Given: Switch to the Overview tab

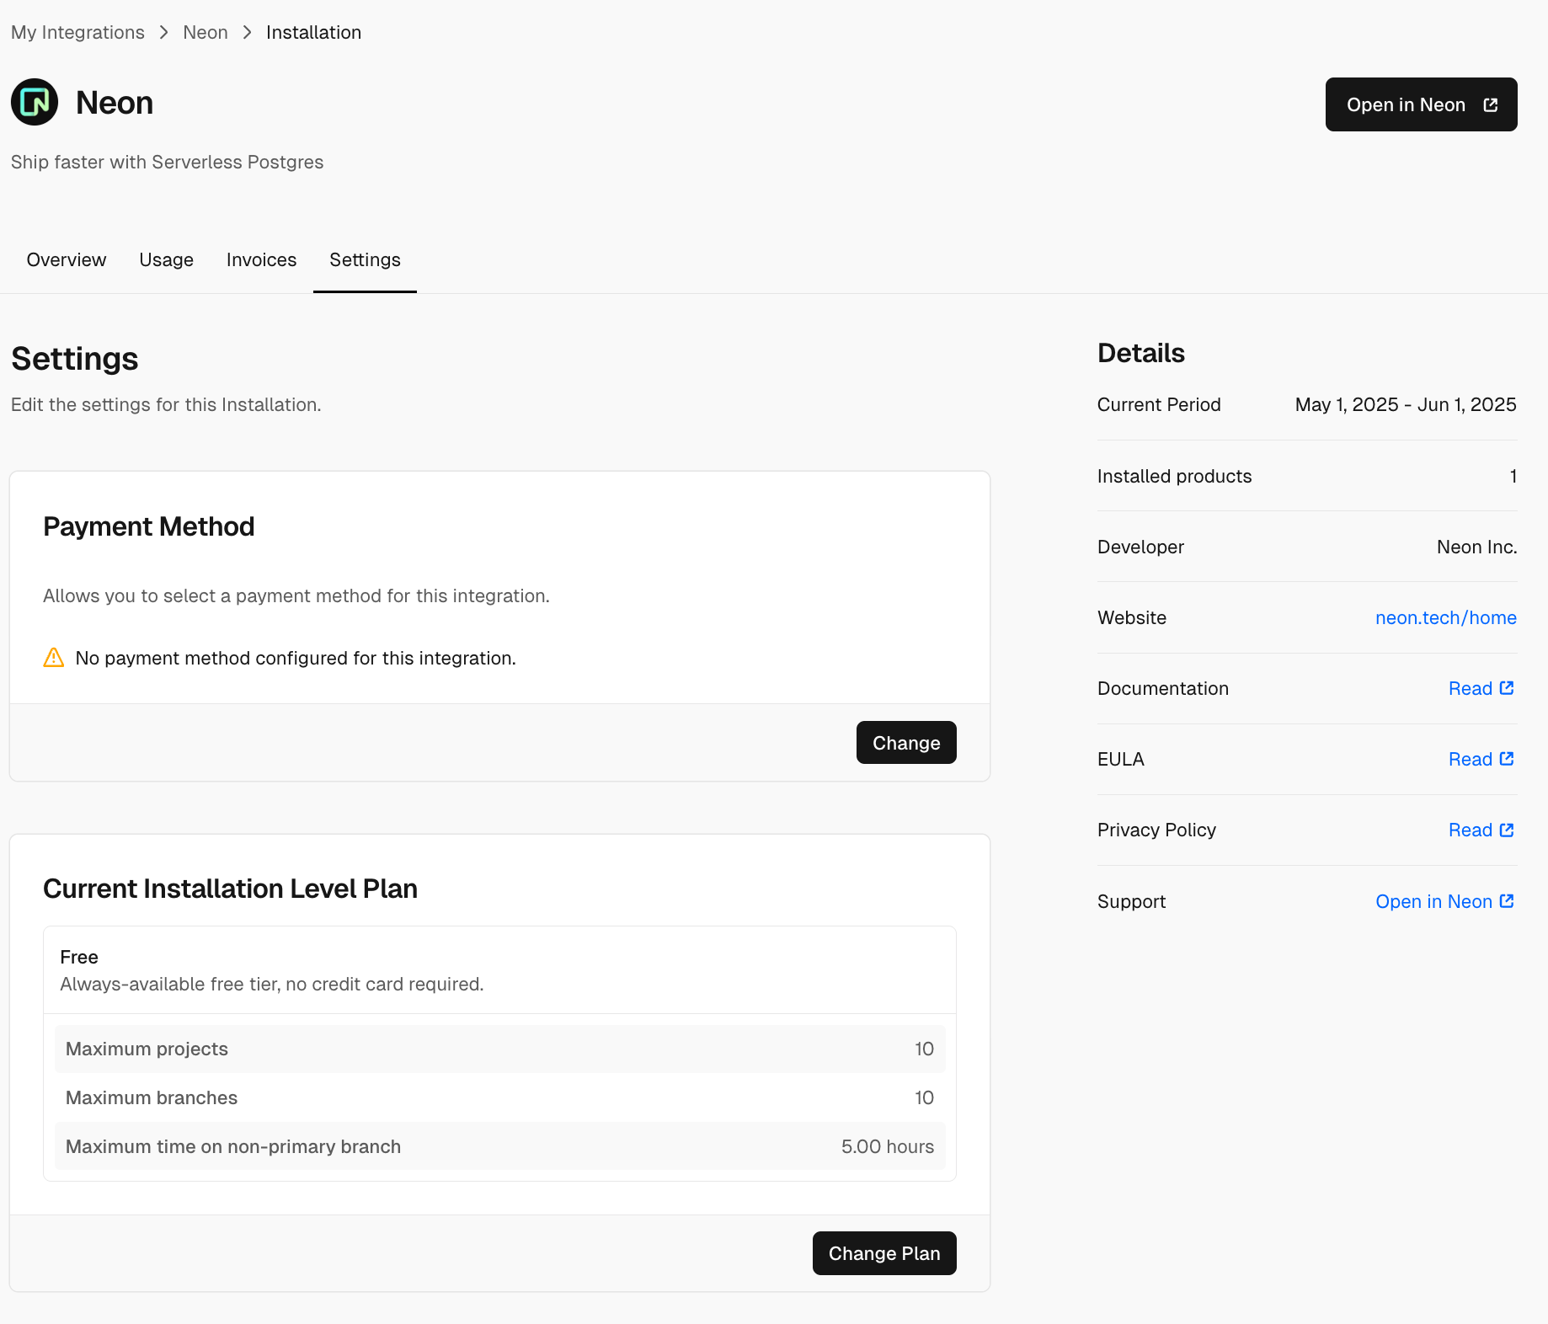Looking at the screenshot, I should point(67,259).
